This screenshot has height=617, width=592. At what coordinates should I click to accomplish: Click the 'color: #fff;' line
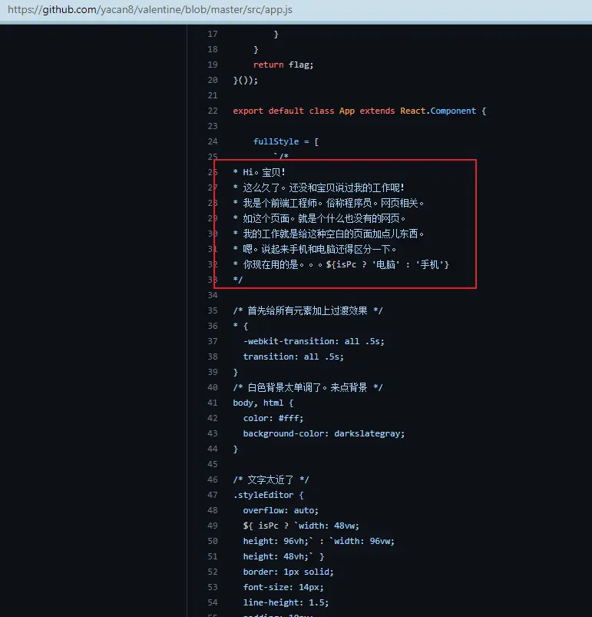click(273, 418)
